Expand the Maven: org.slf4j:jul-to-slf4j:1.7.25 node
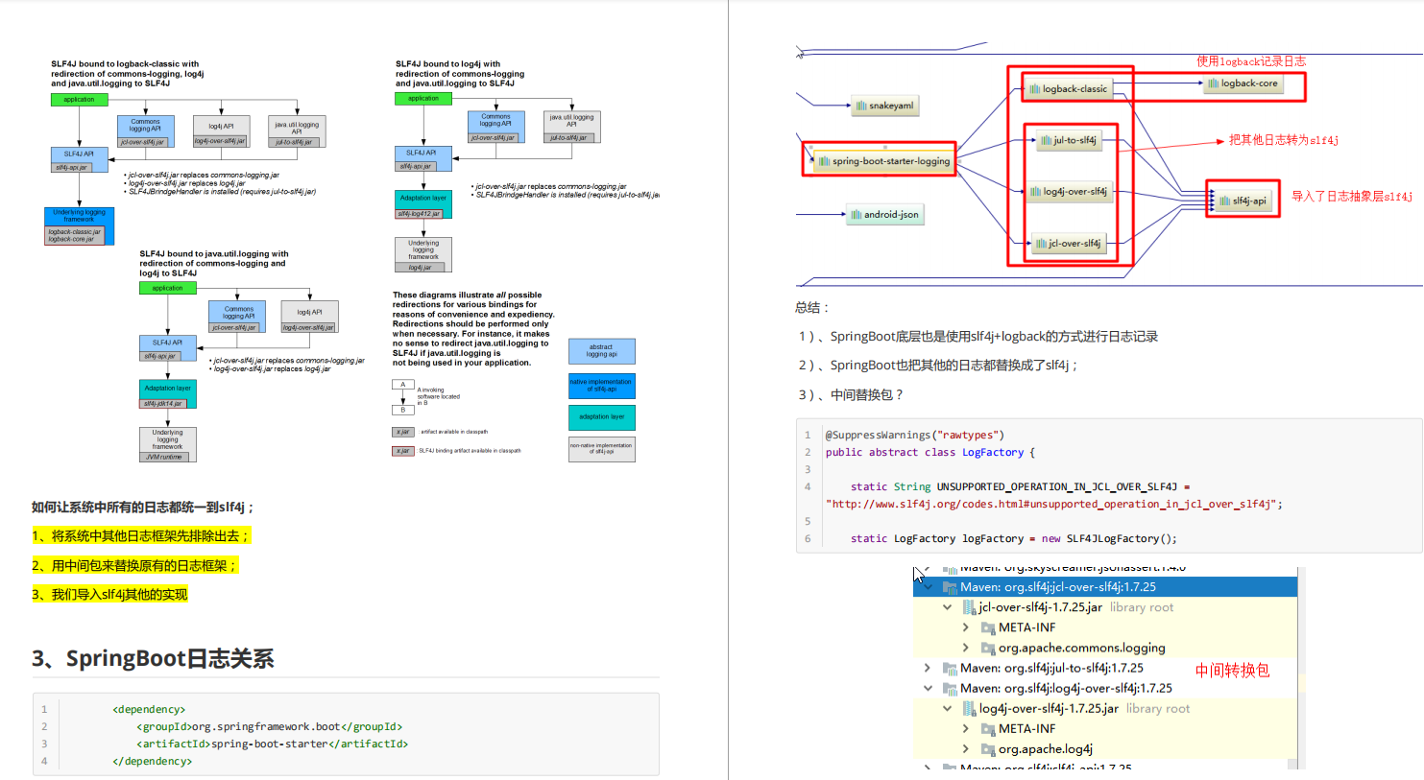 (x=928, y=669)
